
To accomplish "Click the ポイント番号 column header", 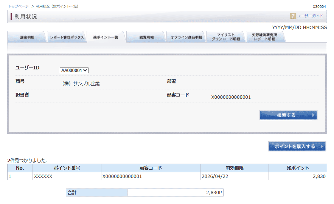I will [67, 168].
